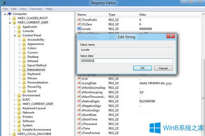Click scroll up arrow of values list

tap(203, 14)
